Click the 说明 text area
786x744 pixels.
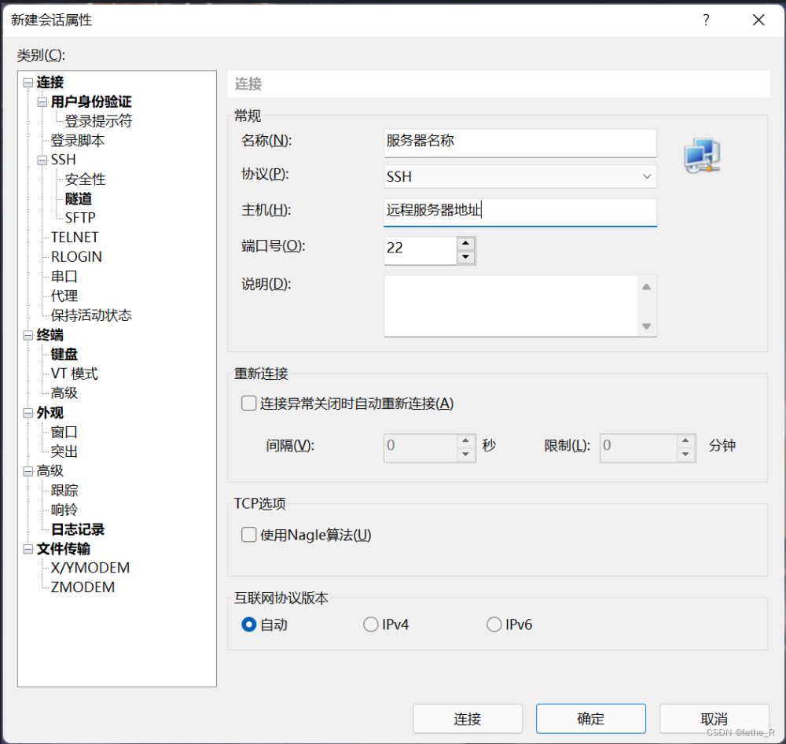tap(511, 305)
